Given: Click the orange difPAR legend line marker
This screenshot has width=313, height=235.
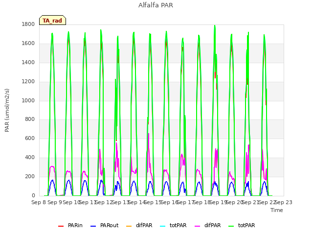Looking at the screenshot, I should [x=129, y=226].
